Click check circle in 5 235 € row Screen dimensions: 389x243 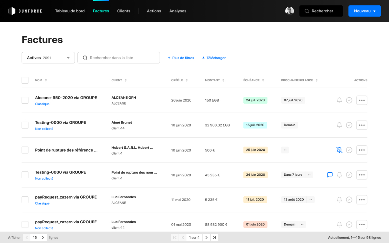349,200
